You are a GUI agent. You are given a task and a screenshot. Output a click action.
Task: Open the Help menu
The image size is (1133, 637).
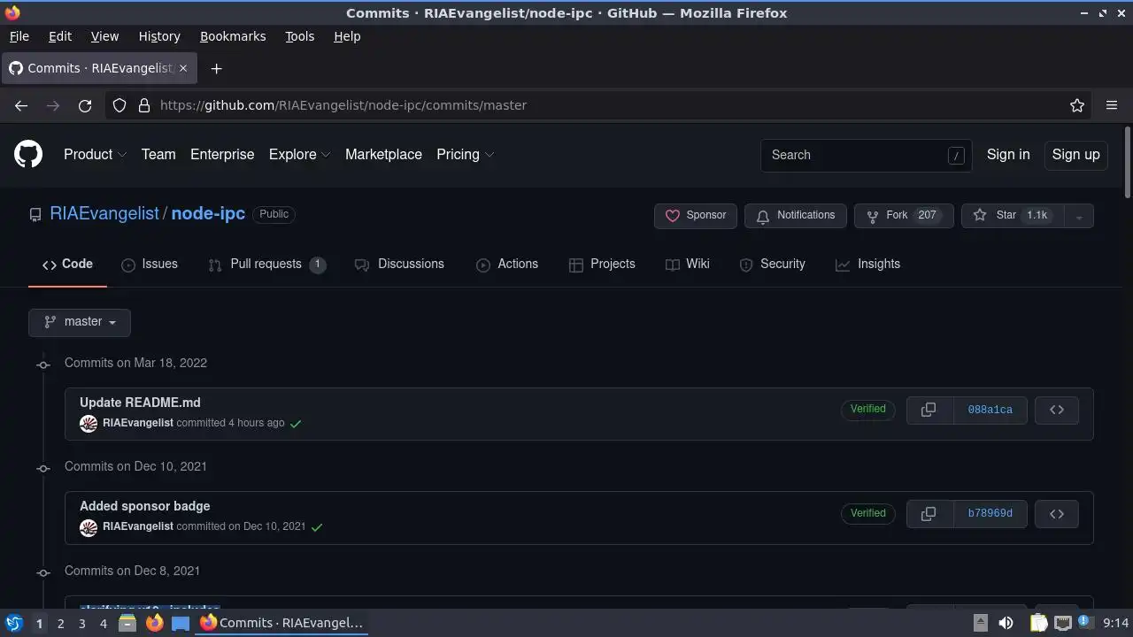[x=347, y=36]
